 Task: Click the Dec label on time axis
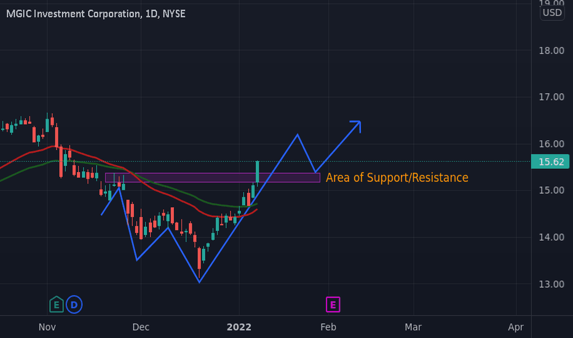point(141,327)
